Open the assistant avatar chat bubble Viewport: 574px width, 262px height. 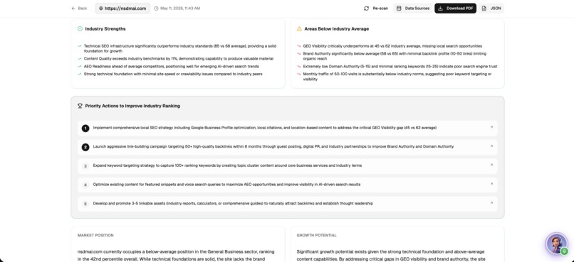(556, 244)
